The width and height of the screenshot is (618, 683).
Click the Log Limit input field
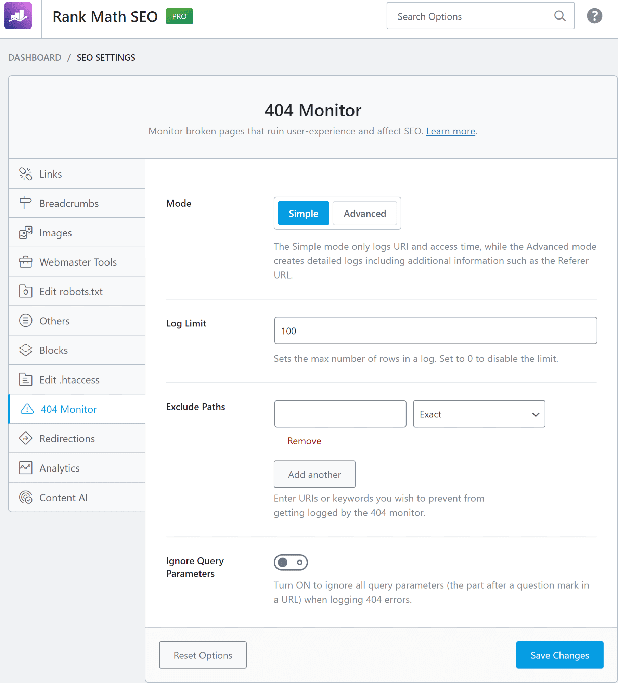tap(436, 331)
